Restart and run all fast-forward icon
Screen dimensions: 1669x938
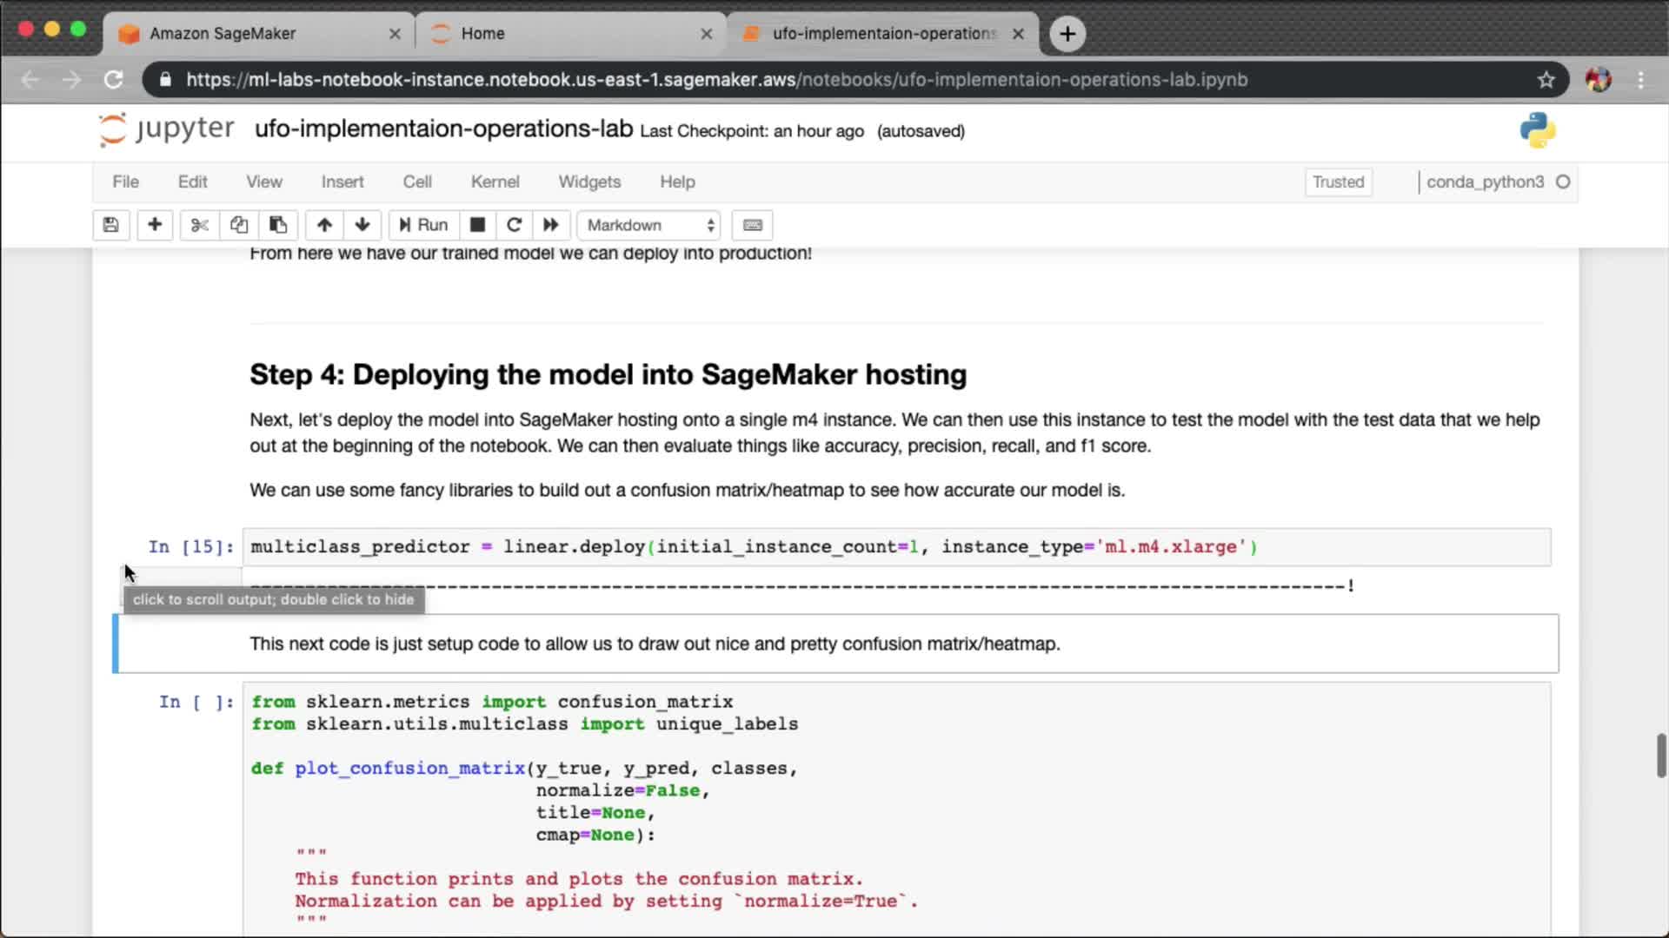[551, 225]
